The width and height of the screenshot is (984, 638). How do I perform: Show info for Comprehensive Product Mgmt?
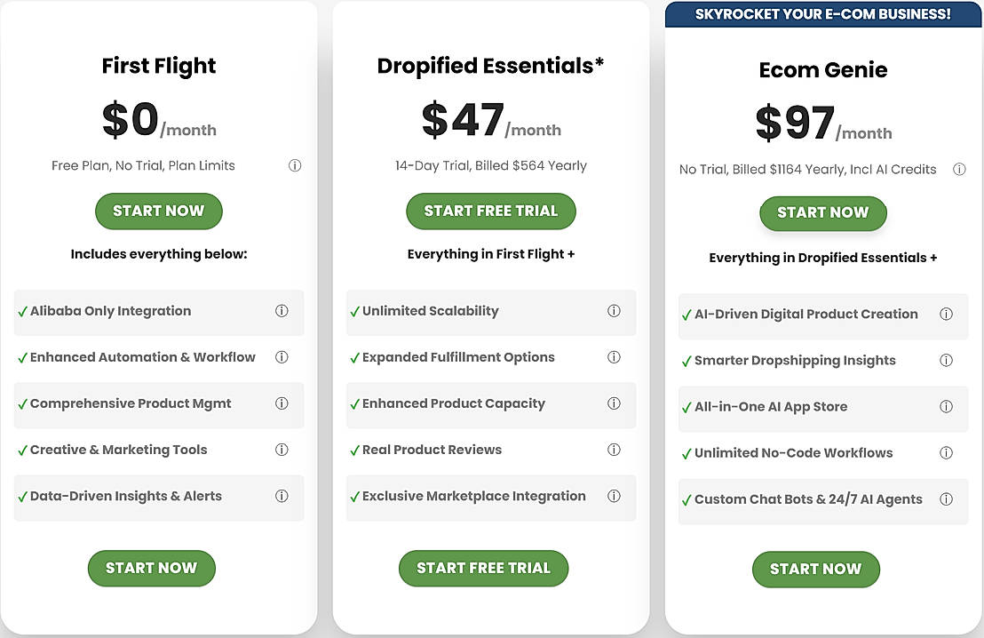coord(282,403)
